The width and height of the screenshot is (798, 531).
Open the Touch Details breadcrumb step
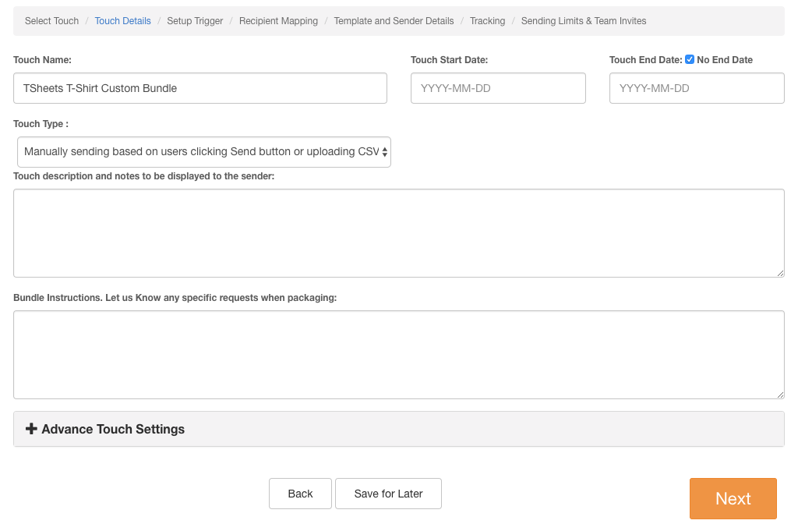(x=122, y=21)
